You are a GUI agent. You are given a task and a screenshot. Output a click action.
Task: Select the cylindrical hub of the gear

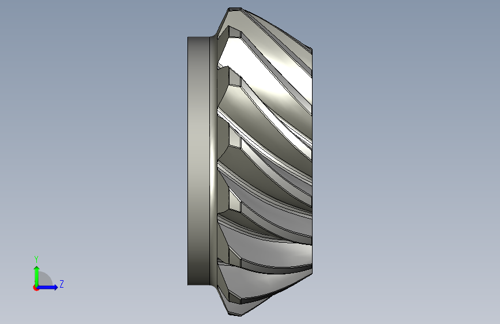click(198, 161)
